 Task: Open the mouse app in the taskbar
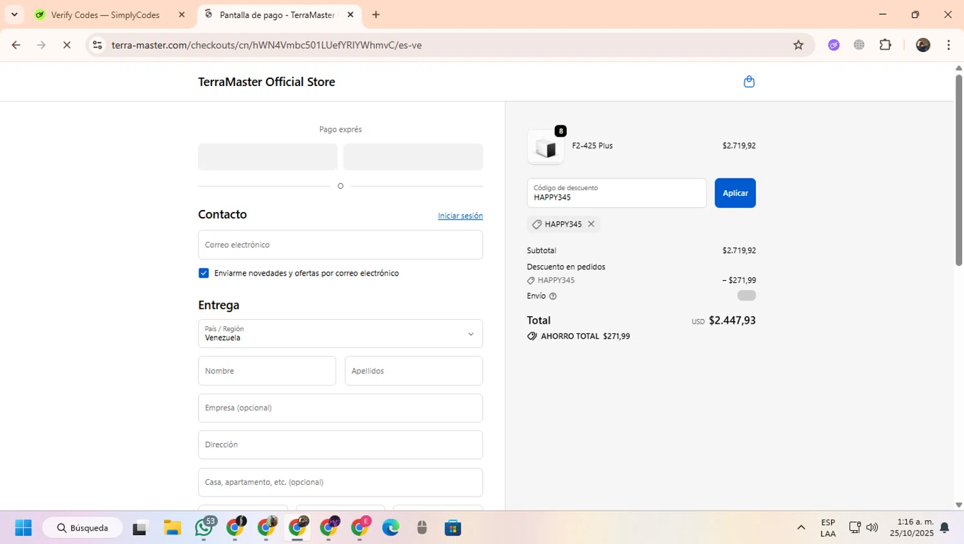click(422, 528)
